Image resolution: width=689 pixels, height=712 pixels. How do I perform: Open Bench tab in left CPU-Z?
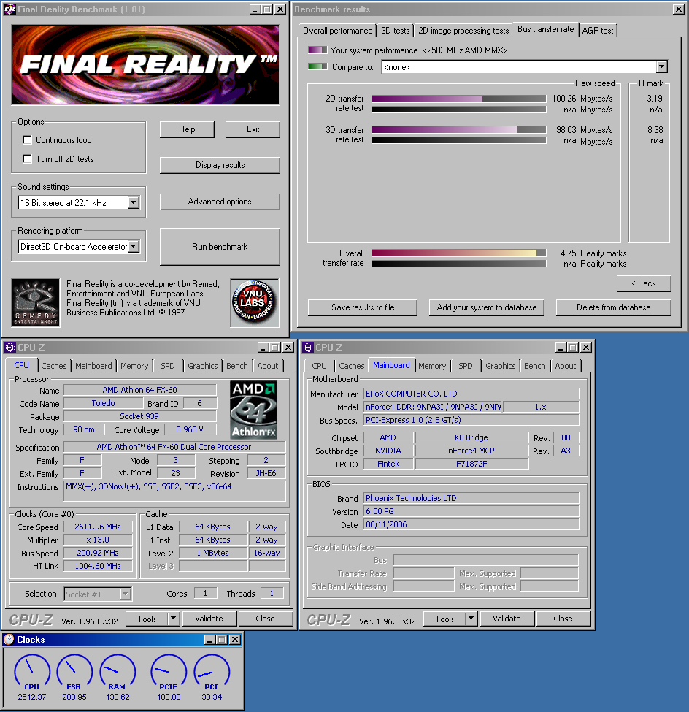pos(237,366)
